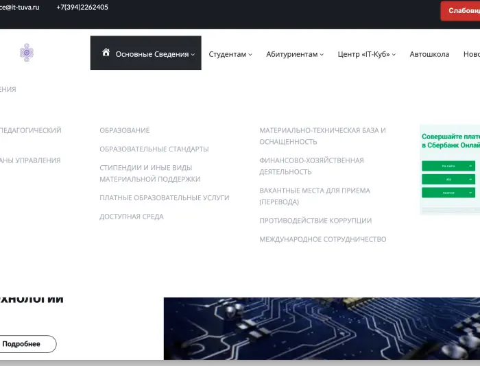Click the Основные Сведения menu item
This screenshot has width=480, height=366.
tap(152, 54)
